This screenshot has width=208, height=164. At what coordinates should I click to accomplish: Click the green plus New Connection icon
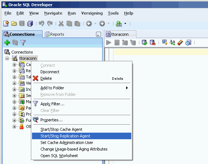[x=7, y=43]
